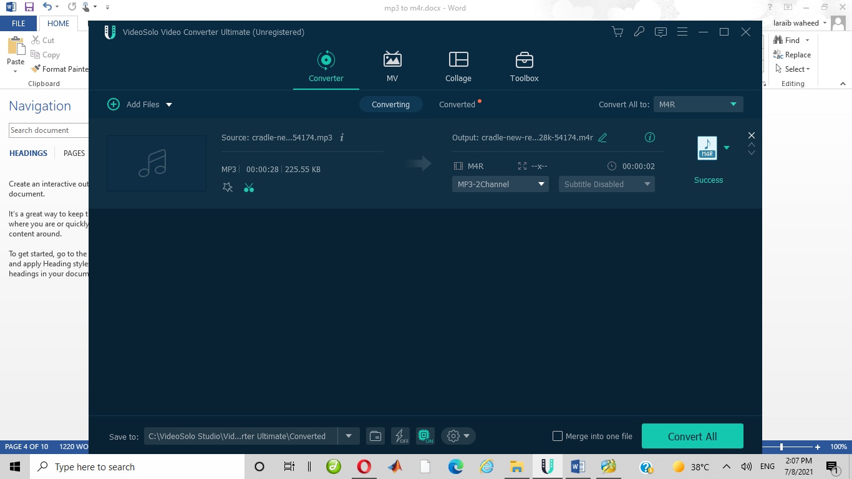The image size is (852, 479).
Task: Click the plus Add Files icon
Action: coord(114,104)
